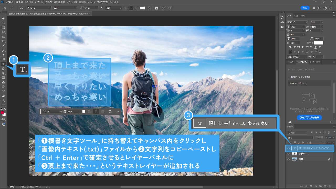Click 新規ライブラリを作成 link
This screenshot has height=189, width=336.
(x=299, y=77)
